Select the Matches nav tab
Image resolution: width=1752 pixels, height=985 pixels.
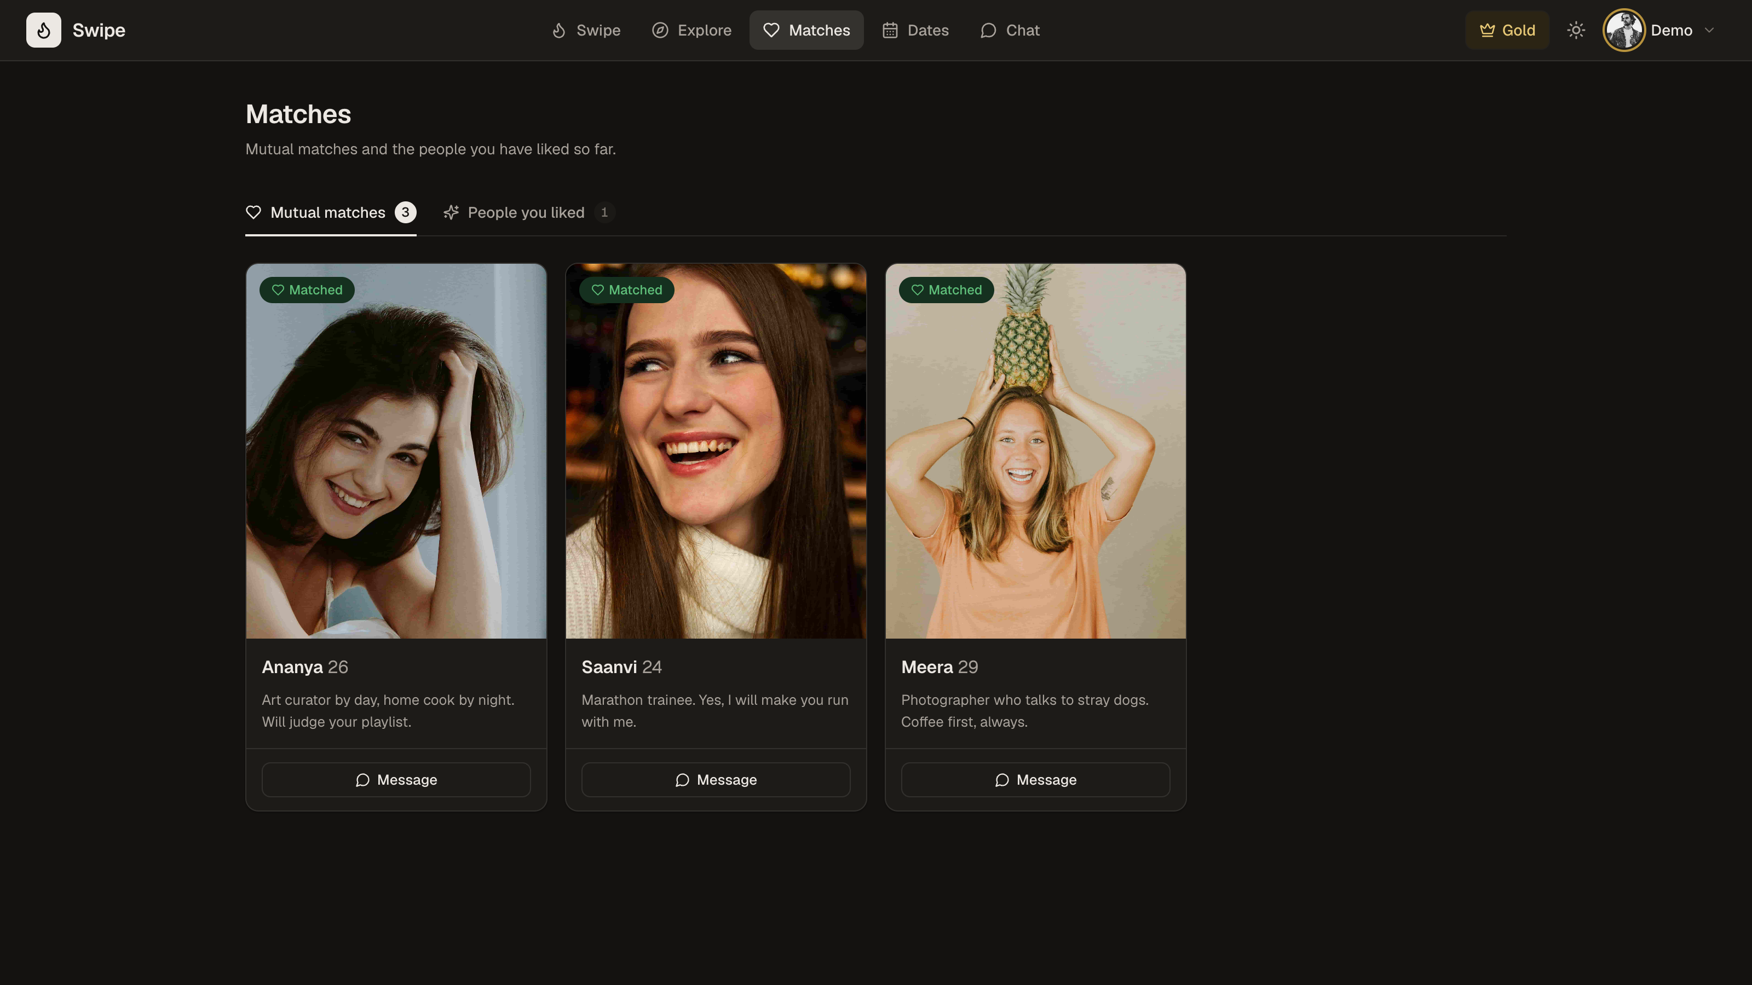pyautogui.click(x=806, y=30)
